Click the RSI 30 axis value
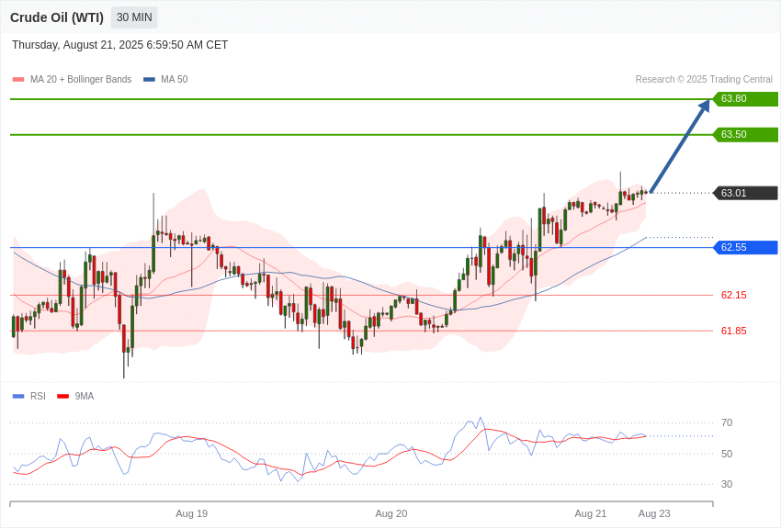The width and height of the screenshot is (781, 529). [x=727, y=484]
